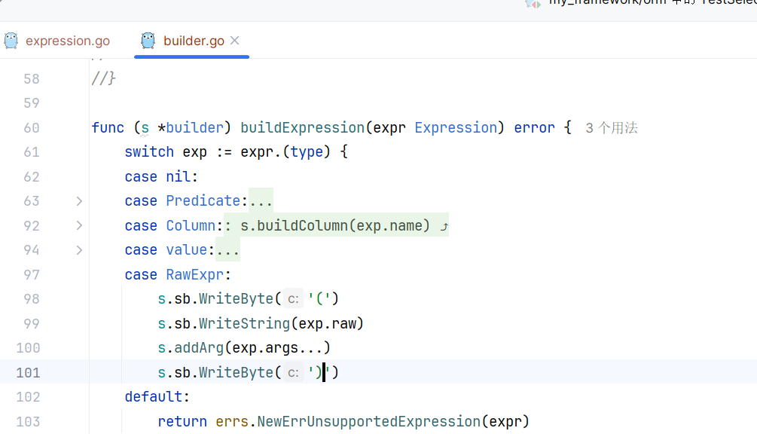Click the buildExpression function name

point(302,128)
